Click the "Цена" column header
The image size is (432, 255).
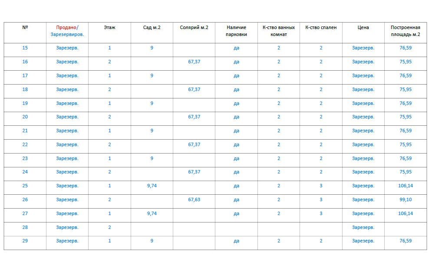[363, 27]
